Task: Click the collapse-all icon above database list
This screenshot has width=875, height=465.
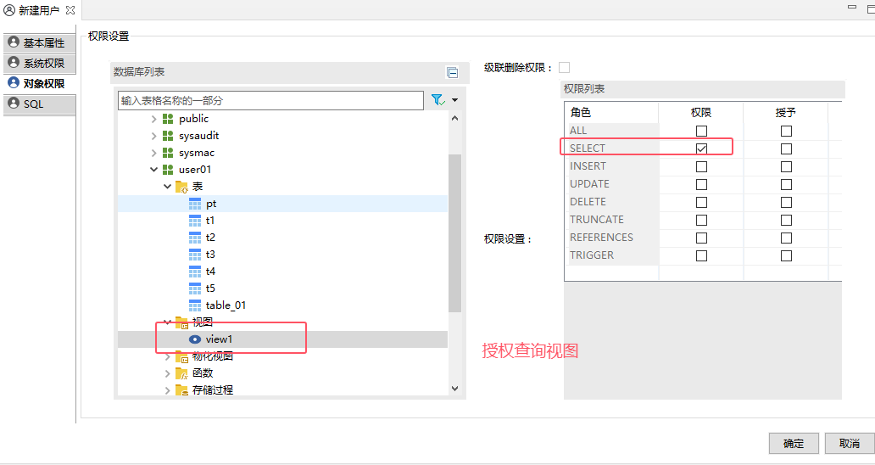Action: tap(453, 73)
